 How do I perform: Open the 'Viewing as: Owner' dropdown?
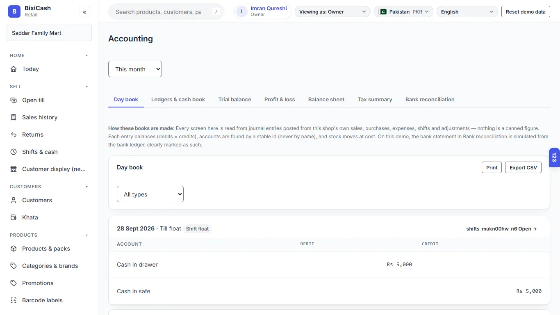332,11
